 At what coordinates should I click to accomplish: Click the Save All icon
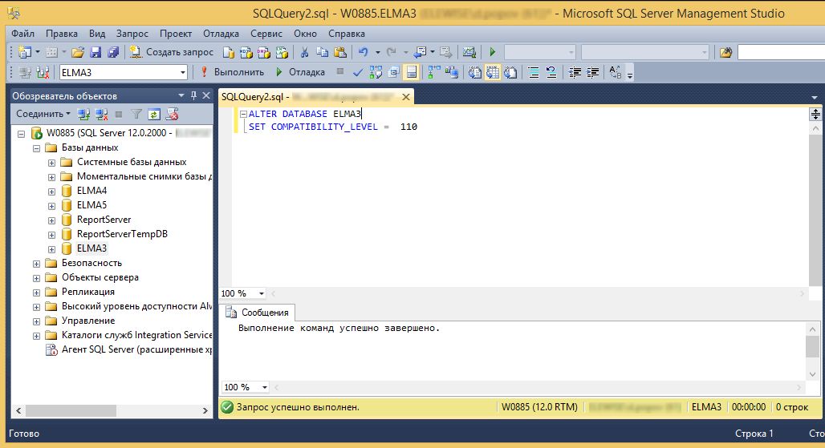tap(112, 52)
